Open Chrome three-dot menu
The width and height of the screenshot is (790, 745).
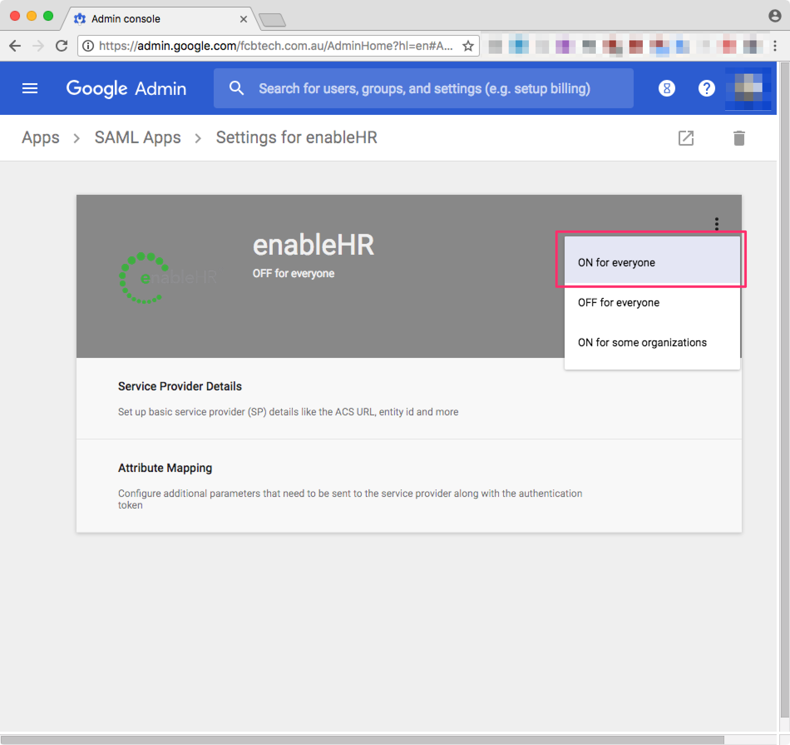[775, 46]
